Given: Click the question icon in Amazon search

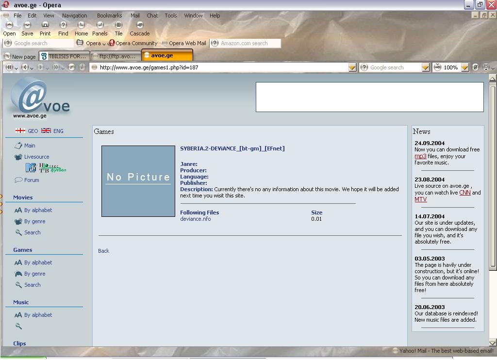Looking at the screenshot, I should [215, 43].
